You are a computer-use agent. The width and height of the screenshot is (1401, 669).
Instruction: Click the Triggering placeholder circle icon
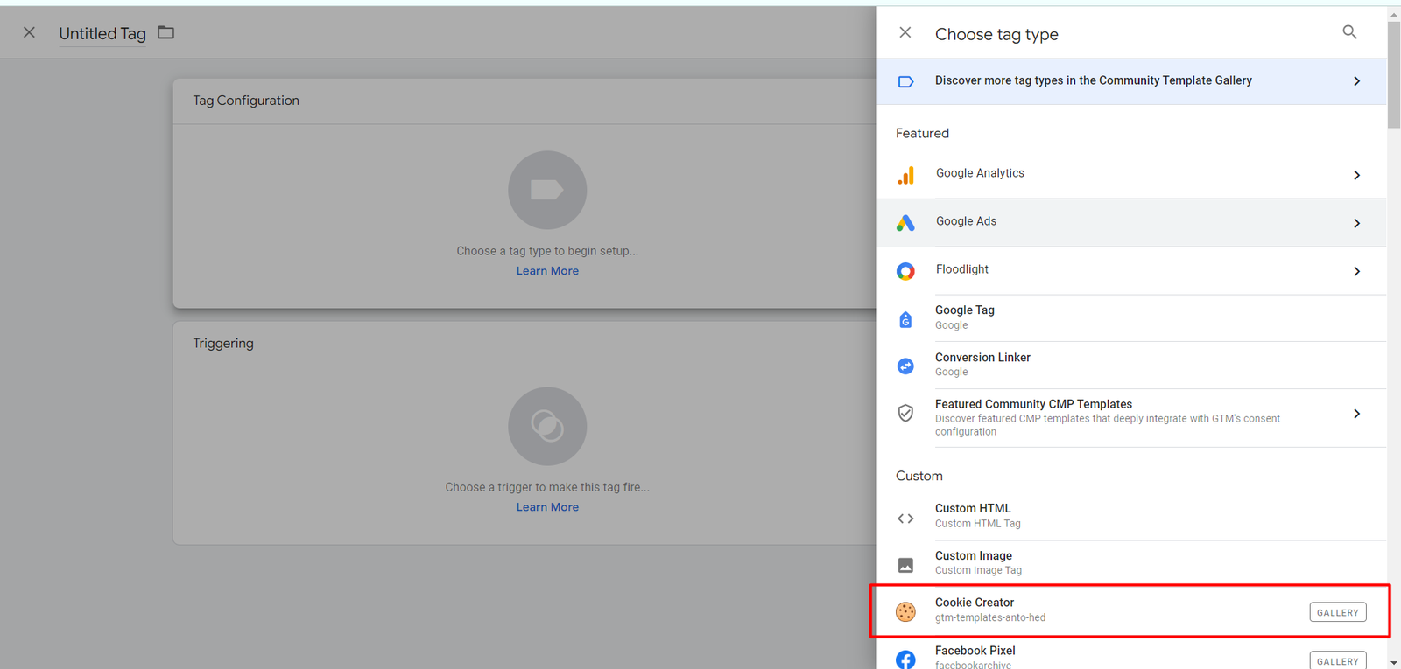pyautogui.click(x=547, y=426)
